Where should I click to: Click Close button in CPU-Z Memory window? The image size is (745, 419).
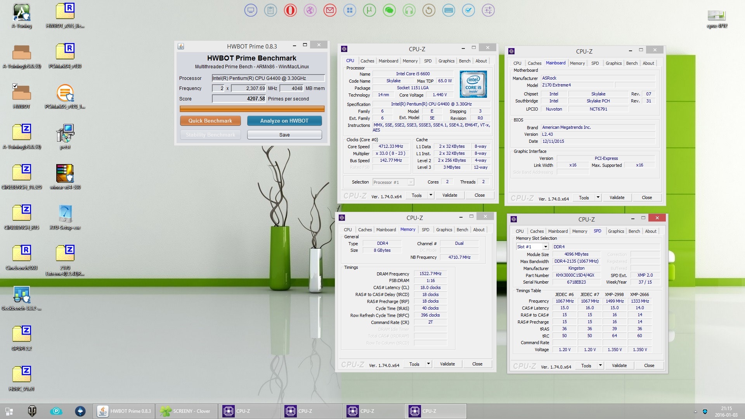click(477, 364)
